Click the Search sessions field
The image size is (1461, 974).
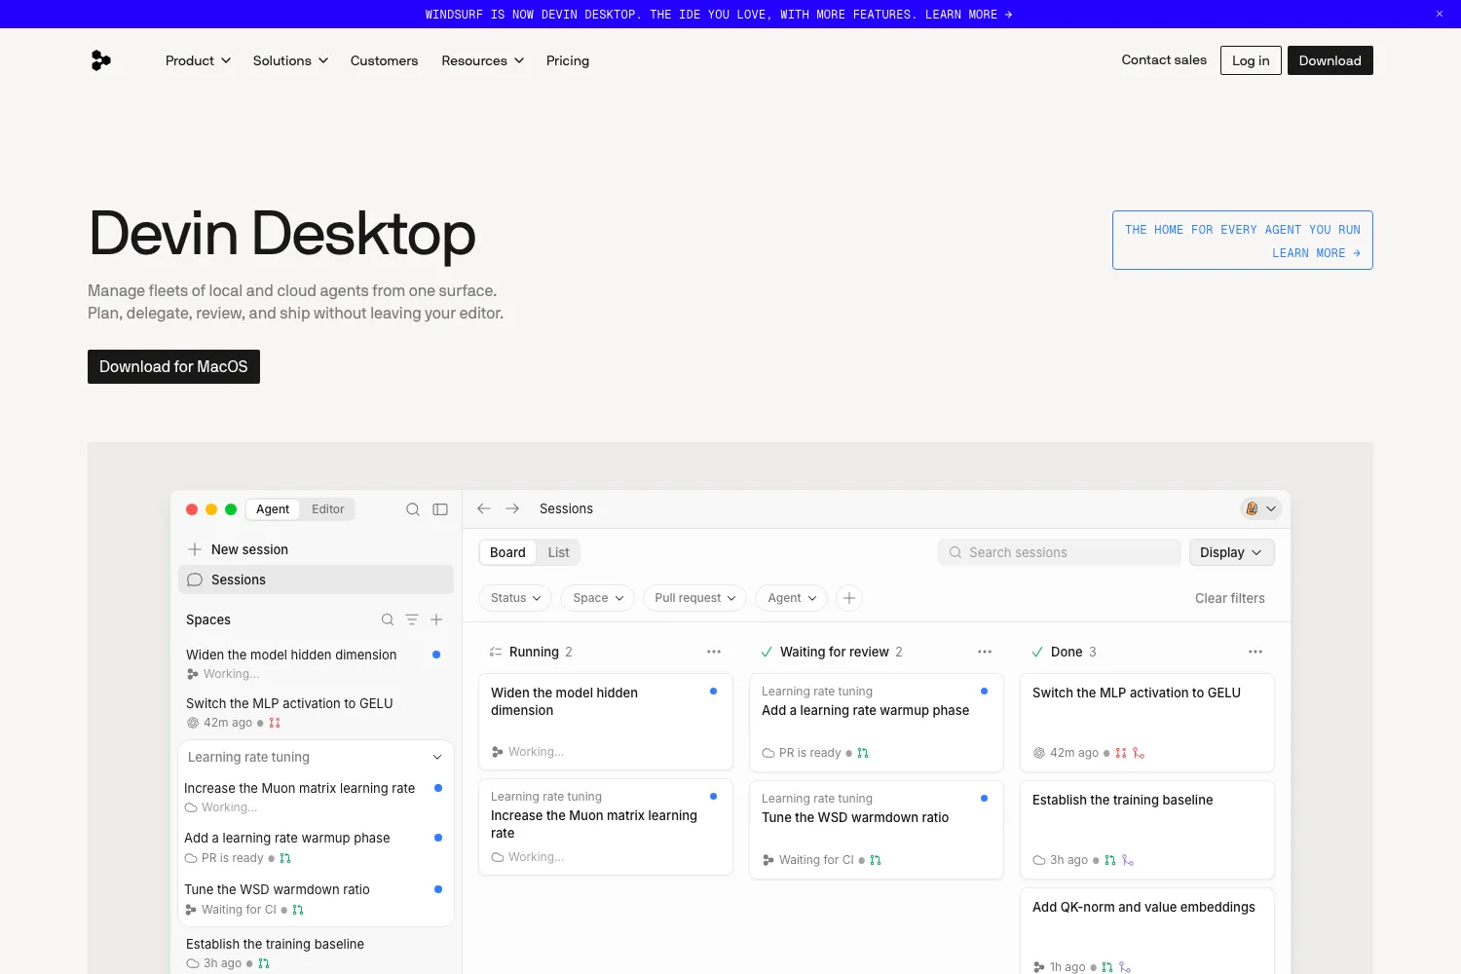pos(1060,552)
